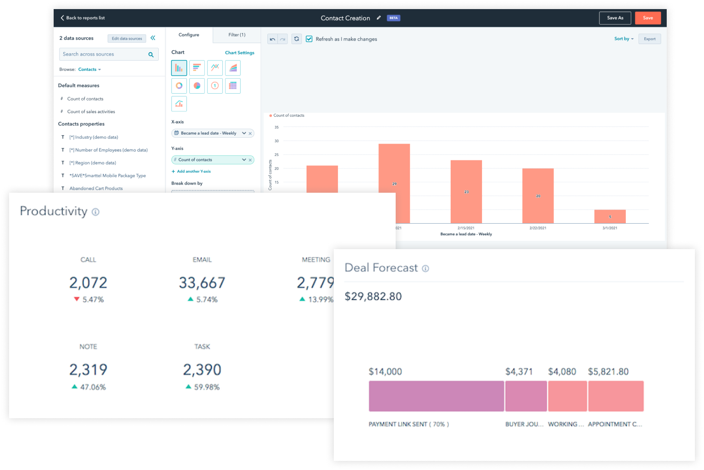Open the Became a lead date X-axis dropdown

pyautogui.click(x=244, y=133)
